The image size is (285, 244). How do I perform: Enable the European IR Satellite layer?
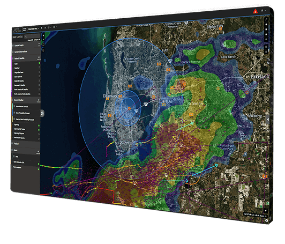pyautogui.click(x=39, y=85)
